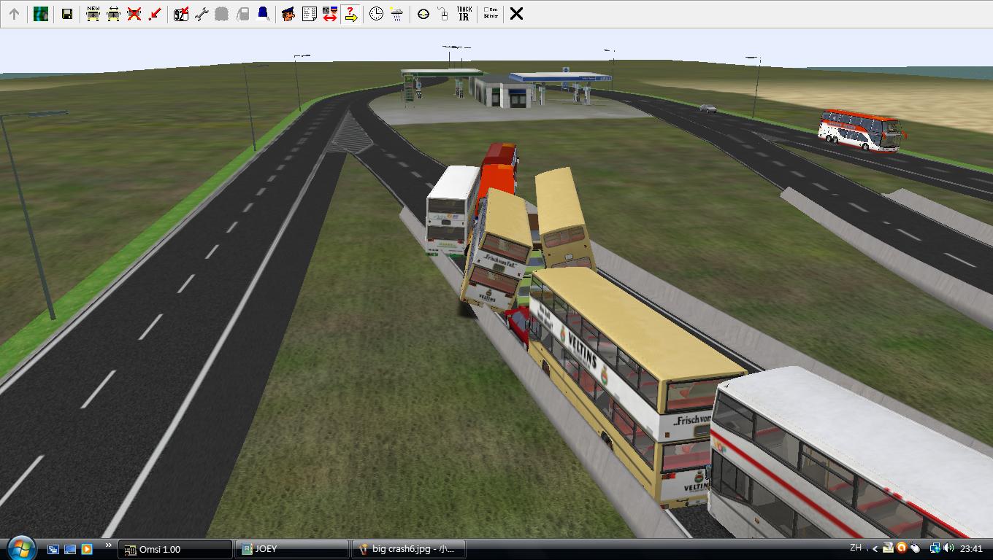Open the map view icon

(41, 14)
